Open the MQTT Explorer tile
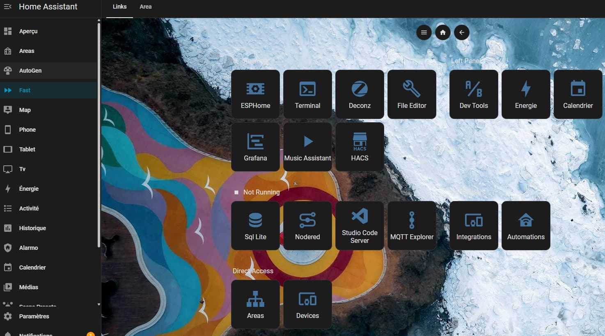605x336 pixels. (x=412, y=226)
